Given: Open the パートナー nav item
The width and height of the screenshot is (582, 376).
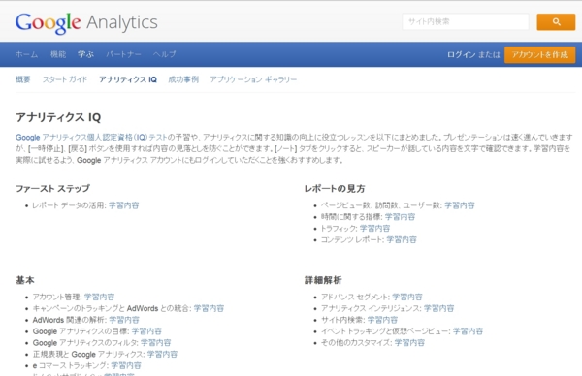Looking at the screenshot, I should click(123, 54).
